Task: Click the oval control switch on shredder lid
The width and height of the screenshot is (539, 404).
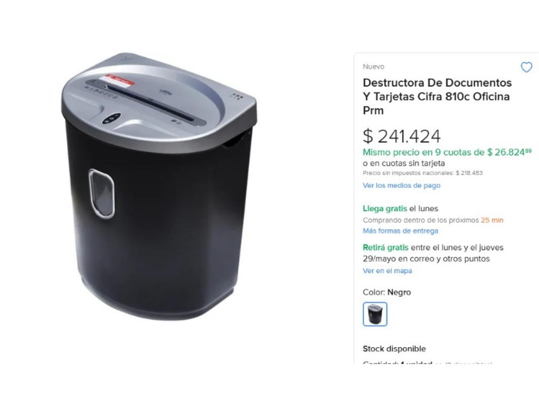Action: 112,119
